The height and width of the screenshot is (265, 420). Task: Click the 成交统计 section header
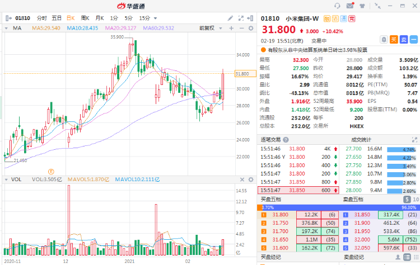click(x=361, y=140)
